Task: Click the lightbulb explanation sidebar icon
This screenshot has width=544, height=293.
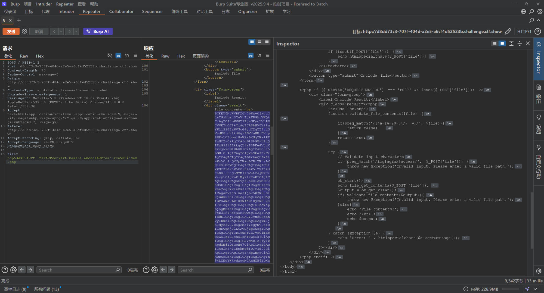Action: [x=539, y=117]
